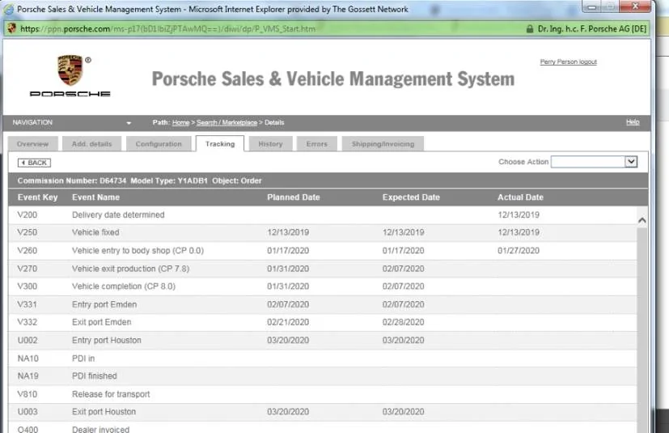Click the Planned Date column header
This screenshot has height=433, width=669.
tap(294, 197)
